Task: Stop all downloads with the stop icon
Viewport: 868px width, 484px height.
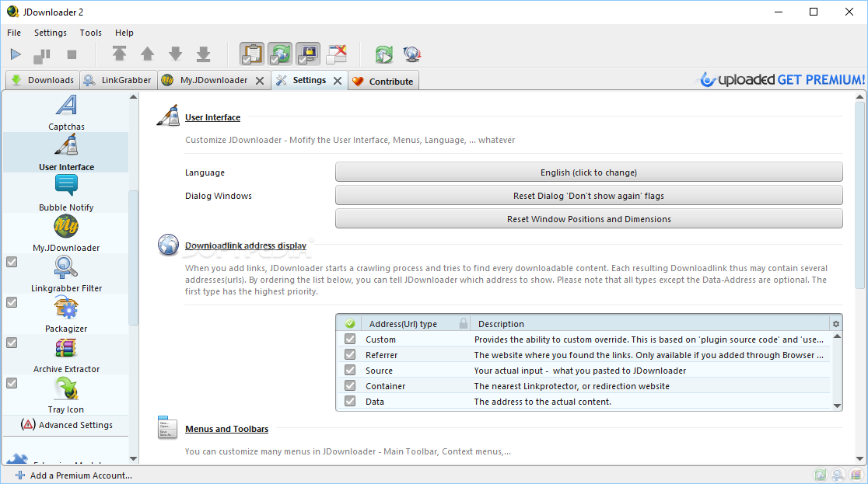Action: (72, 54)
